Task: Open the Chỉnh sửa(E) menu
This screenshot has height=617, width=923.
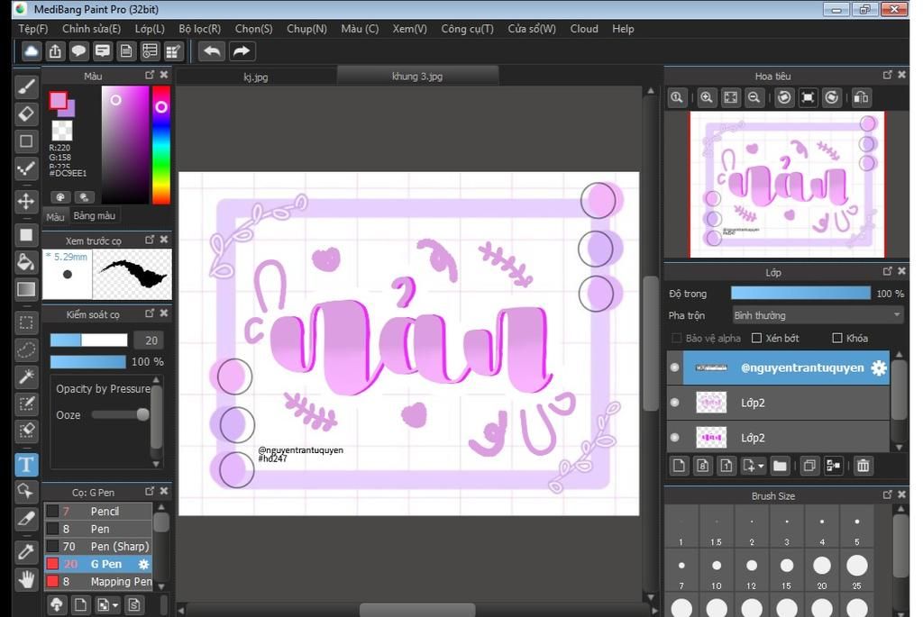Action: point(91,29)
